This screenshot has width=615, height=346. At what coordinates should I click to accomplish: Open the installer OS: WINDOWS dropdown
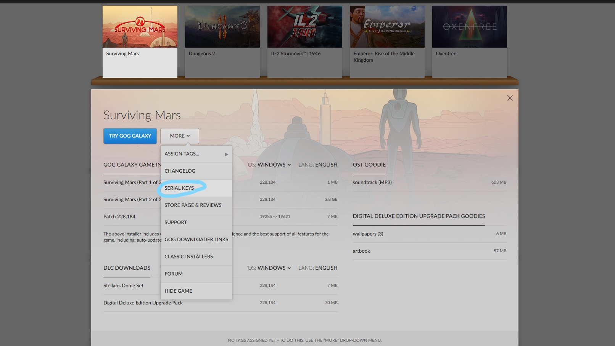click(x=269, y=165)
